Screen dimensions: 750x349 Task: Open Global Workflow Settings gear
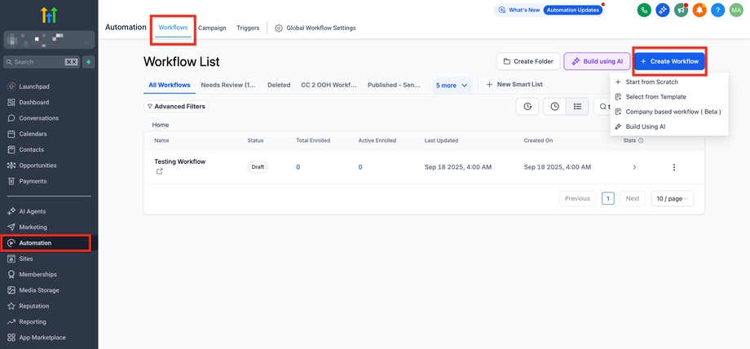coord(279,28)
